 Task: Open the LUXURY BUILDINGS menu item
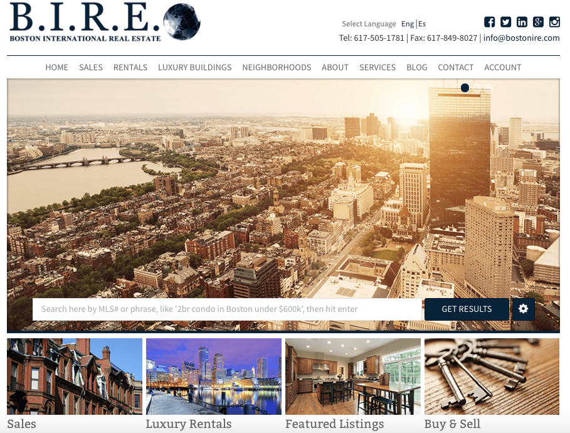[194, 67]
